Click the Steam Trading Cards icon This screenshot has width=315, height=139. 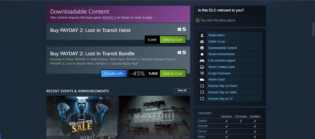pos(202,67)
